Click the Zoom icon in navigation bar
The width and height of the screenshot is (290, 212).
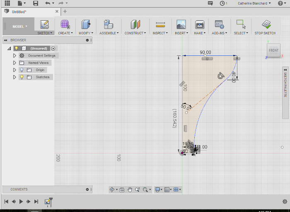[138, 190]
